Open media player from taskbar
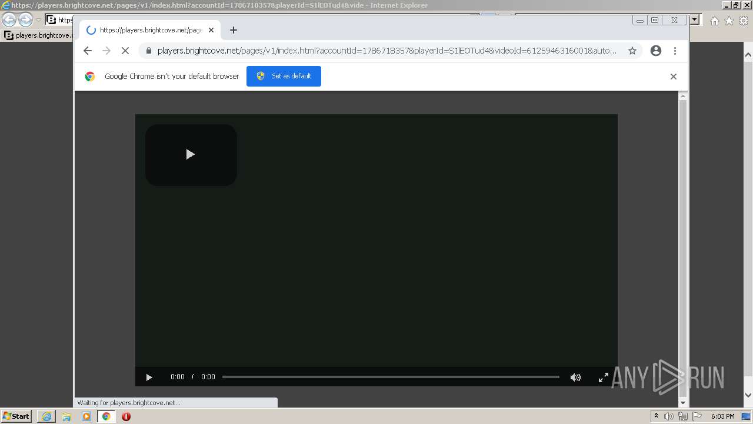753x424 pixels. [86, 416]
